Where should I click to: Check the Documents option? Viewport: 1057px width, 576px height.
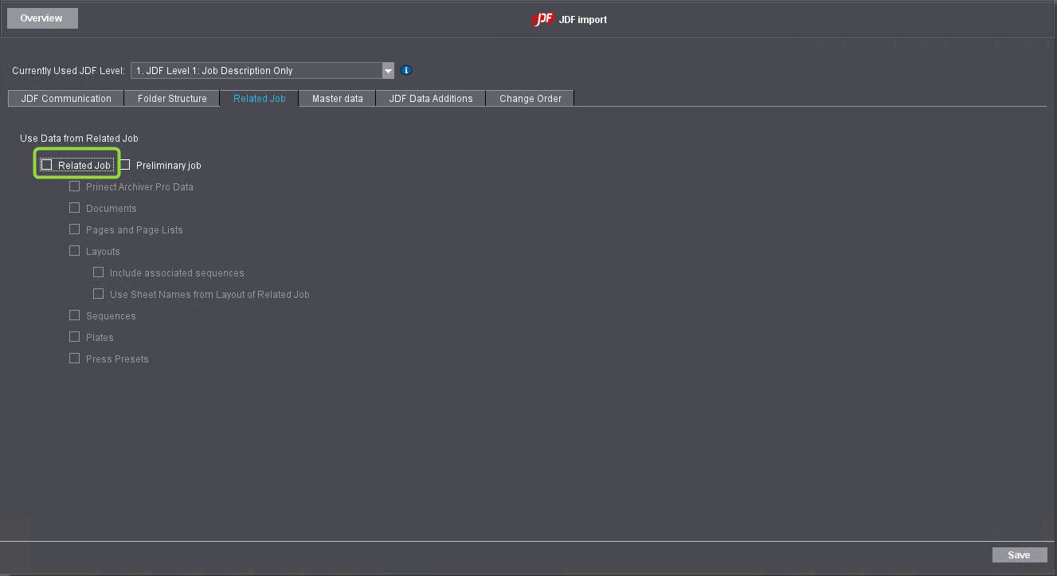pyautogui.click(x=74, y=208)
